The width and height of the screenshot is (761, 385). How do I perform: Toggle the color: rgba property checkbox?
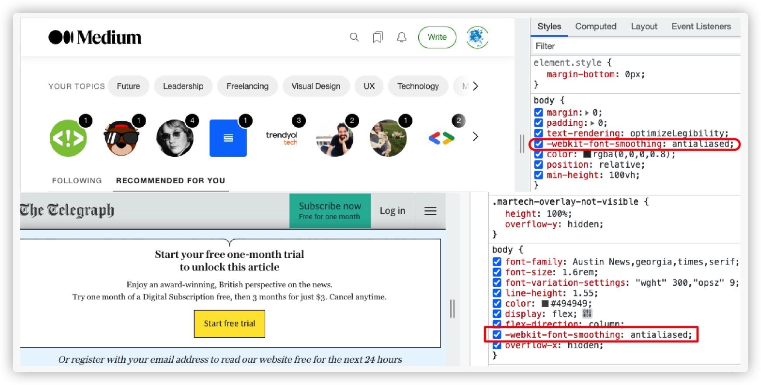pyautogui.click(x=539, y=155)
